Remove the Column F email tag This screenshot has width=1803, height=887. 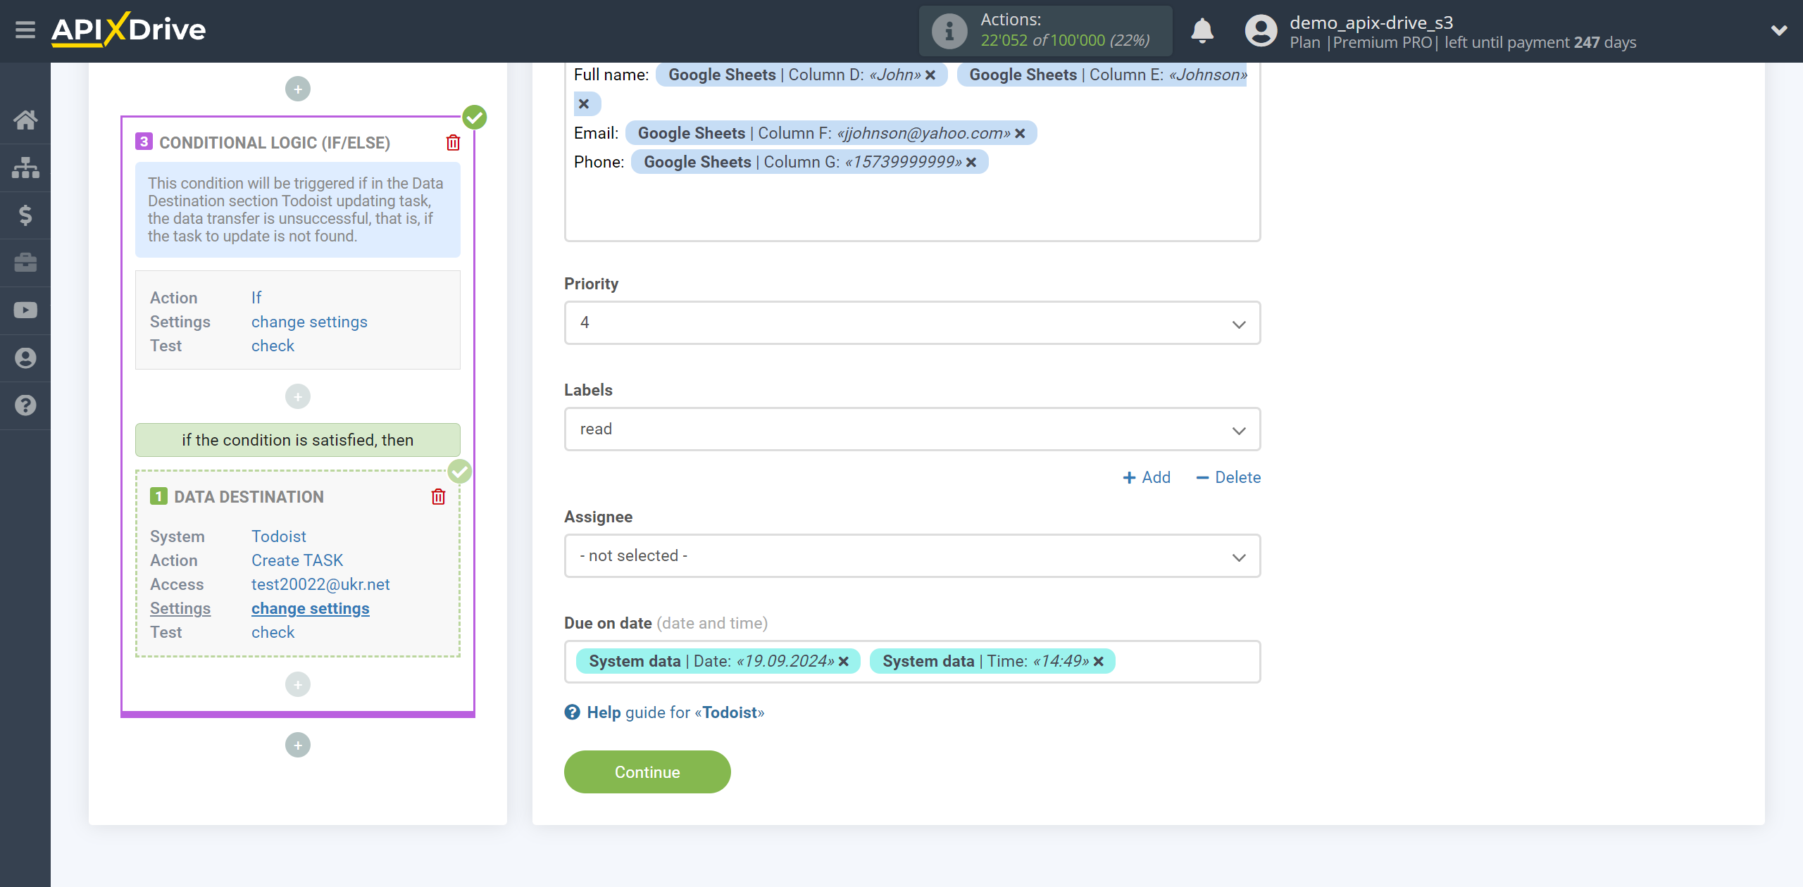point(1020,134)
